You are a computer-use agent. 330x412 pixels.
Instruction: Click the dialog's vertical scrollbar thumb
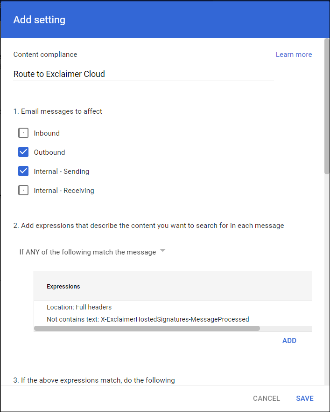[x=327, y=107]
